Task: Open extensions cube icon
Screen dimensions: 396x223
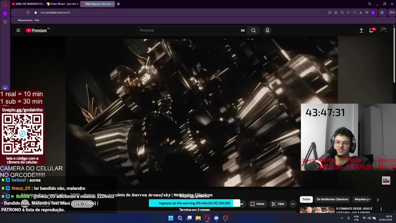Action: pos(382,12)
